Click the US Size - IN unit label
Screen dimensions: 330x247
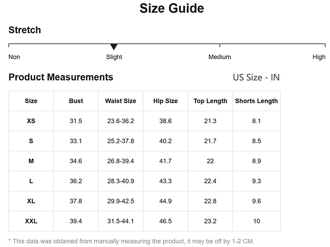point(256,78)
